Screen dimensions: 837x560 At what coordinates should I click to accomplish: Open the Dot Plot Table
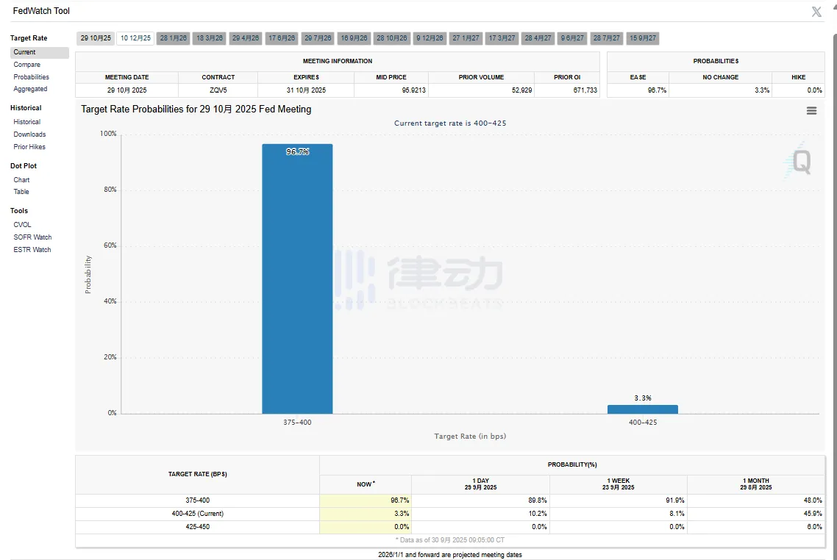(21, 192)
